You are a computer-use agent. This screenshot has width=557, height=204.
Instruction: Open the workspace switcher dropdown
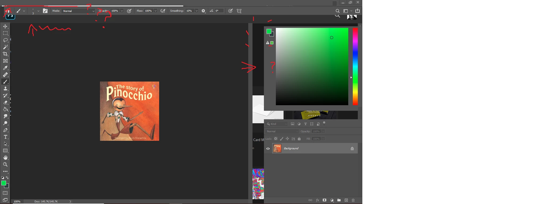[347, 11]
